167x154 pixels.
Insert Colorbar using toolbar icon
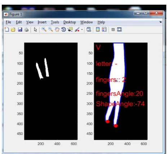[x=98, y=30]
